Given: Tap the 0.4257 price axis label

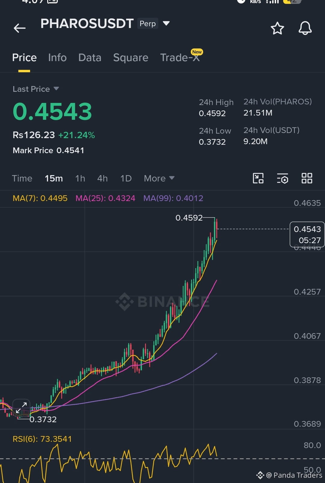Looking at the screenshot, I should pyautogui.click(x=307, y=292).
